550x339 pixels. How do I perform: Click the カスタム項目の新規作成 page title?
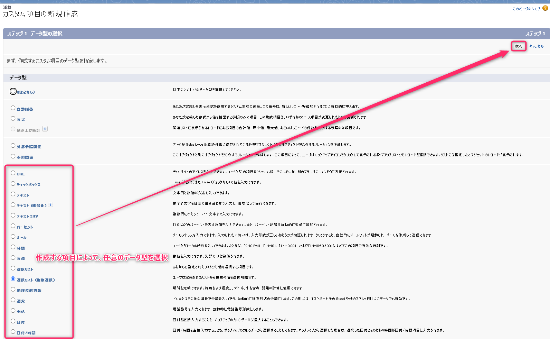40,14
